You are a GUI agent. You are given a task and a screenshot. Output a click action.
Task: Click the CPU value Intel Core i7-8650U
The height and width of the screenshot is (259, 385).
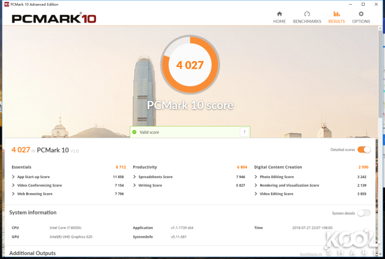65,228
